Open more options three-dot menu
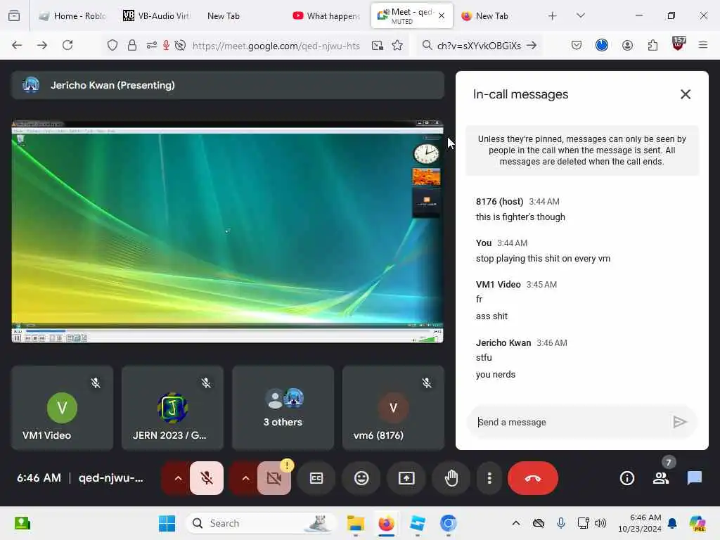Image resolution: width=720 pixels, height=540 pixels. click(x=489, y=478)
